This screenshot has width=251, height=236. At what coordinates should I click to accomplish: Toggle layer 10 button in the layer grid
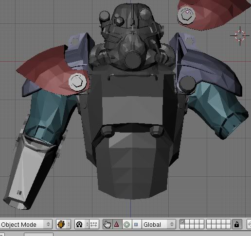(x=228, y=222)
